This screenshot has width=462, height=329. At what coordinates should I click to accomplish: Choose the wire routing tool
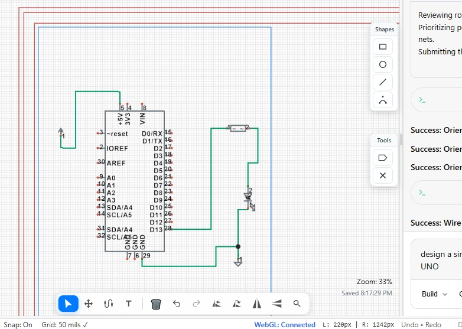[x=109, y=304]
